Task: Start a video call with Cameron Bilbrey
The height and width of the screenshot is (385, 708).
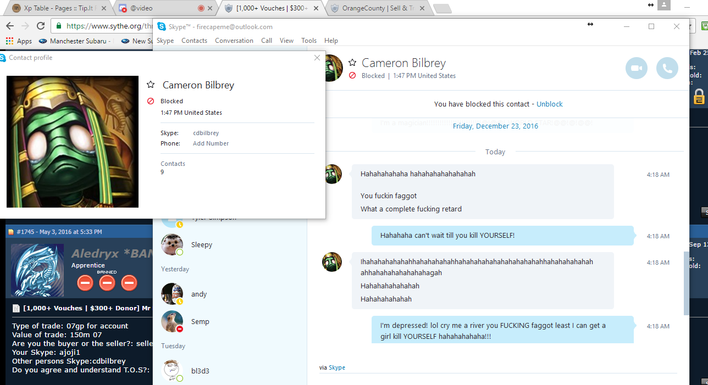Action: 637,68
